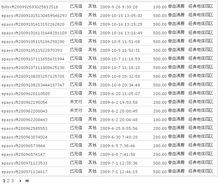Jump to the last page arrow
Image resolution: width=218 pixels, height=185 pixels.
coord(27,181)
